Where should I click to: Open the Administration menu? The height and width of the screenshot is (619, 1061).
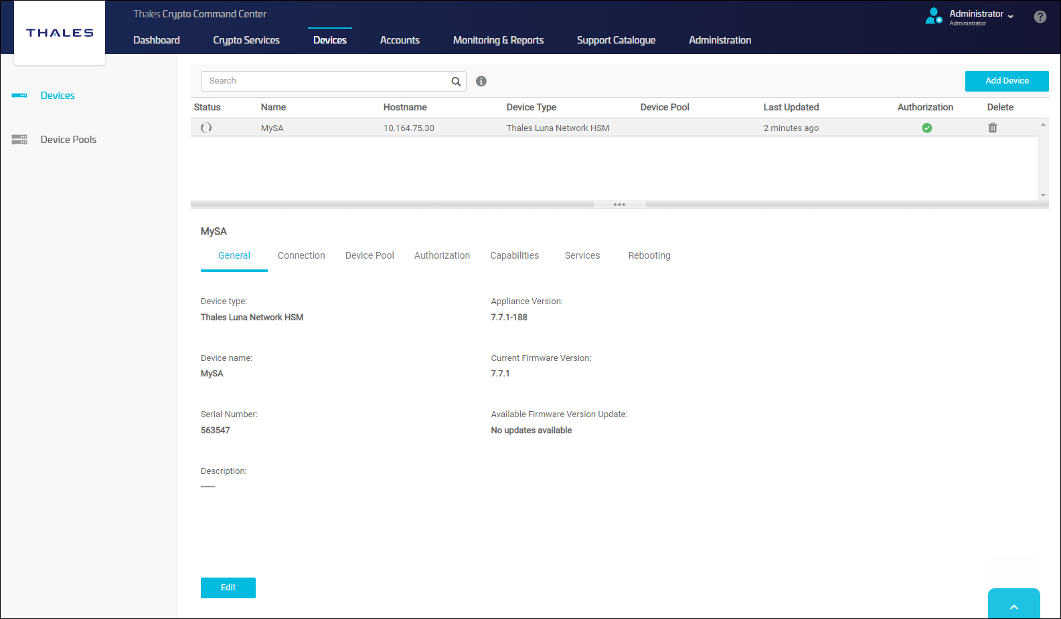tap(720, 40)
